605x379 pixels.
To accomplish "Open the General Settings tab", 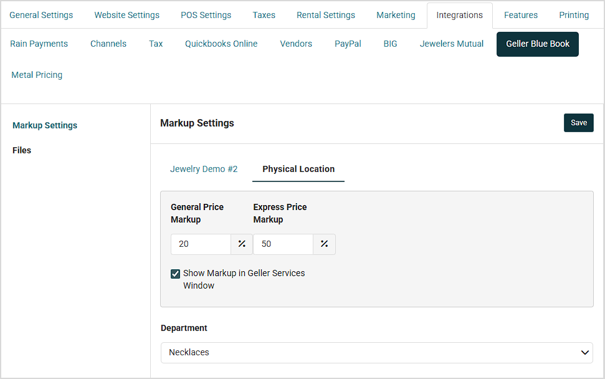I will (41, 15).
